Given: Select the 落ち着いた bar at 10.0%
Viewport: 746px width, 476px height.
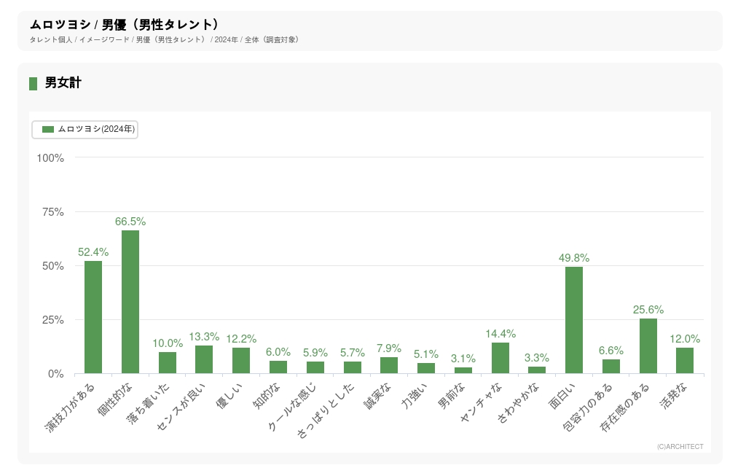Looking at the screenshot, I should [x=168, y=363].
